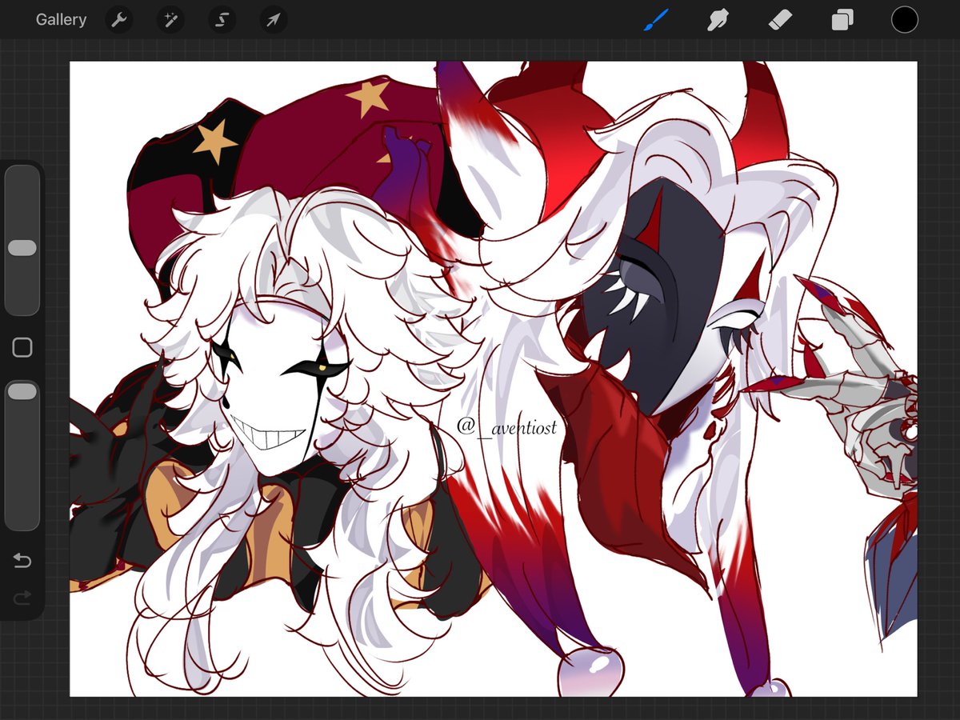Select the Selection tool

222,20
